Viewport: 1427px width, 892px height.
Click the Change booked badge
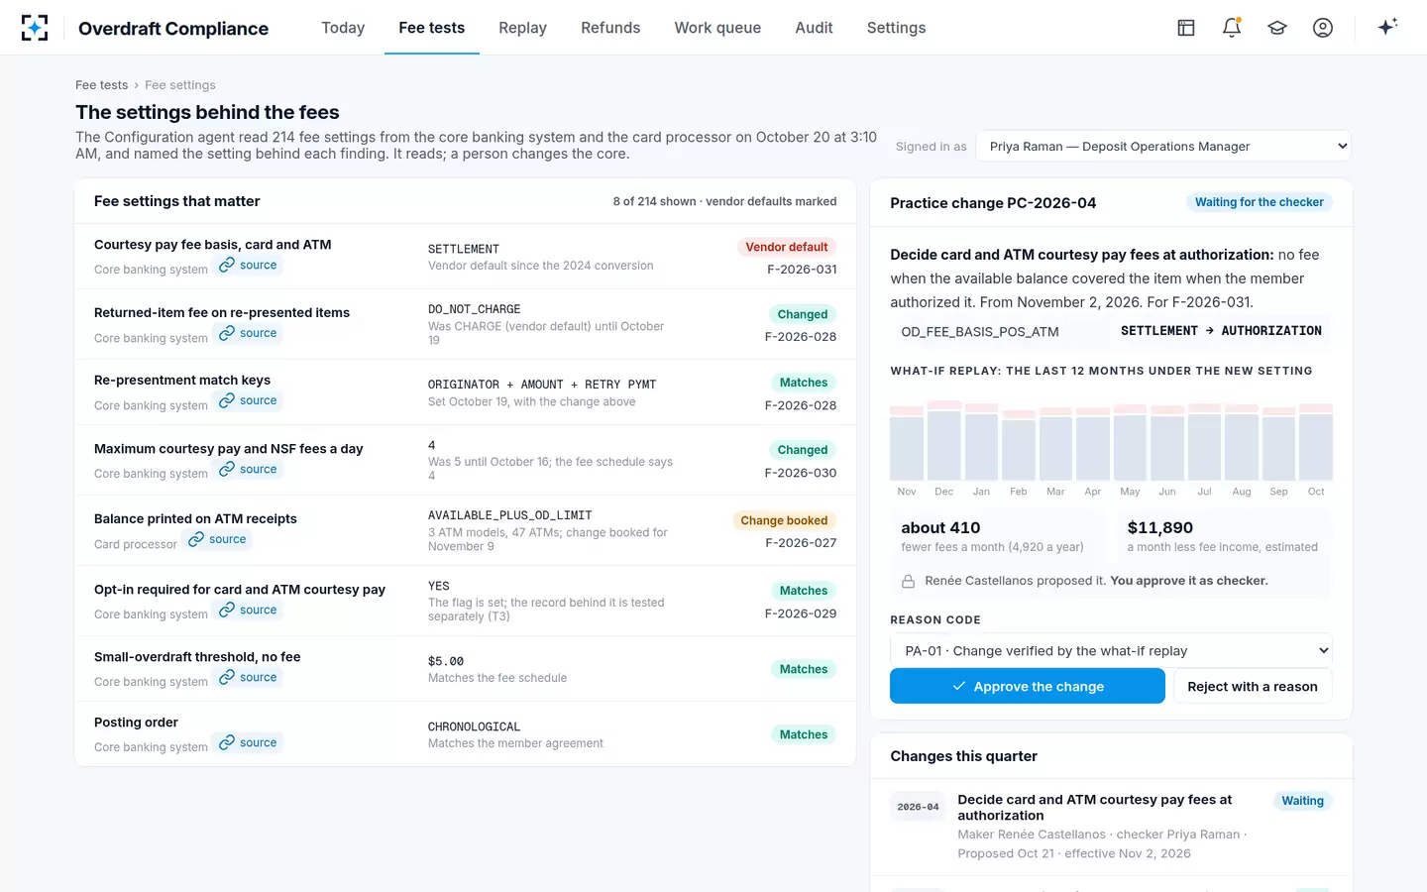pyautogui.click(x=784, y=520)
